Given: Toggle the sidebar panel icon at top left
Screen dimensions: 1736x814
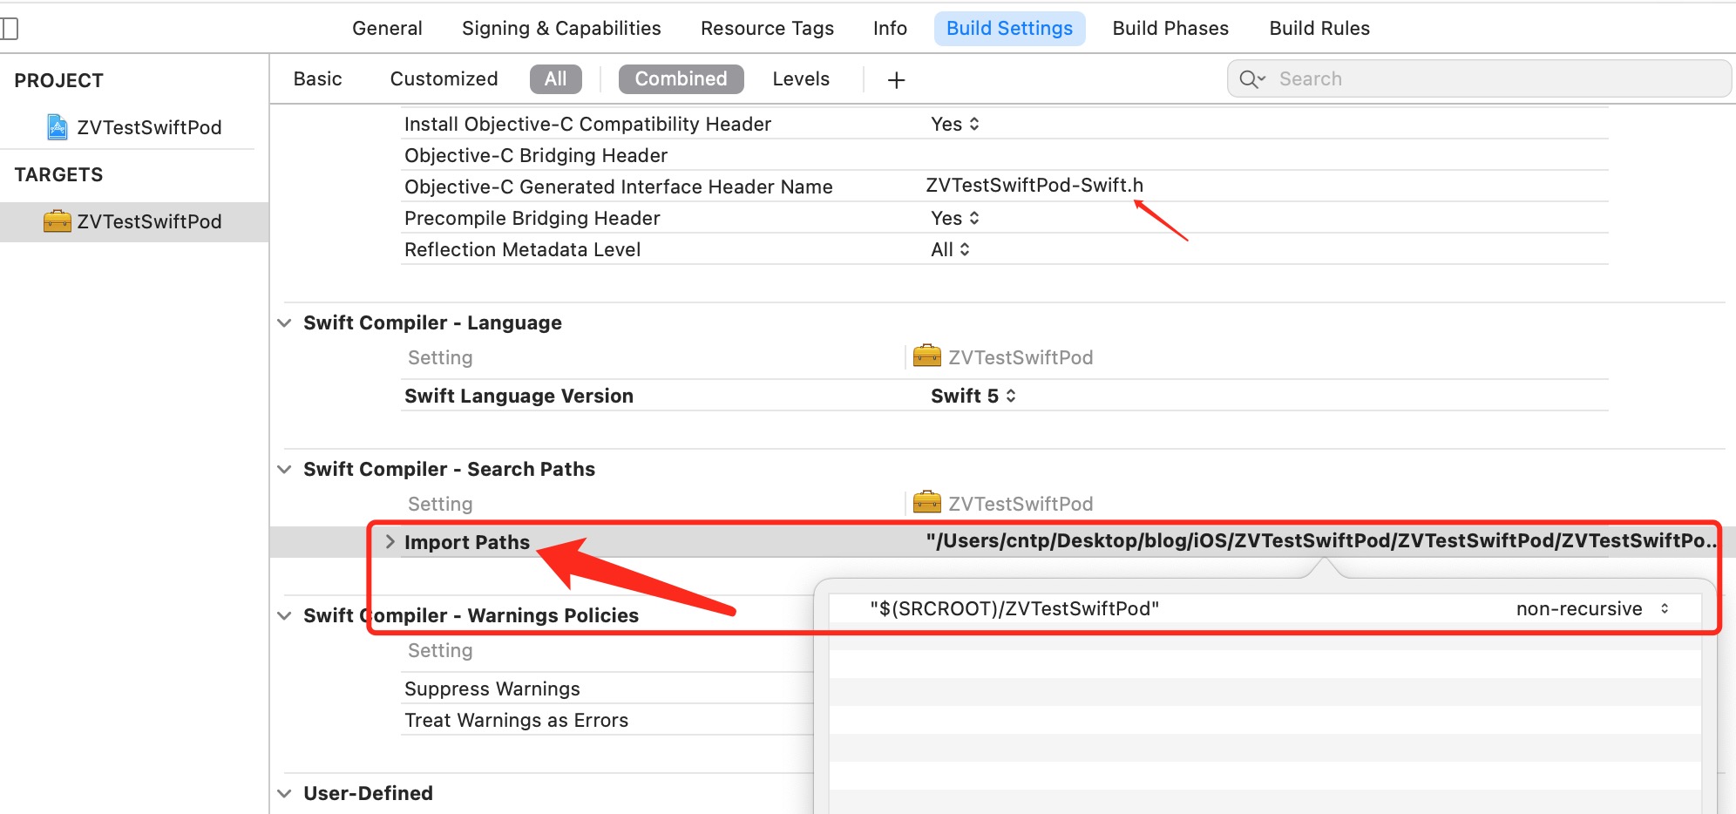Looking at the screenshot, I should tap(10, 29).
